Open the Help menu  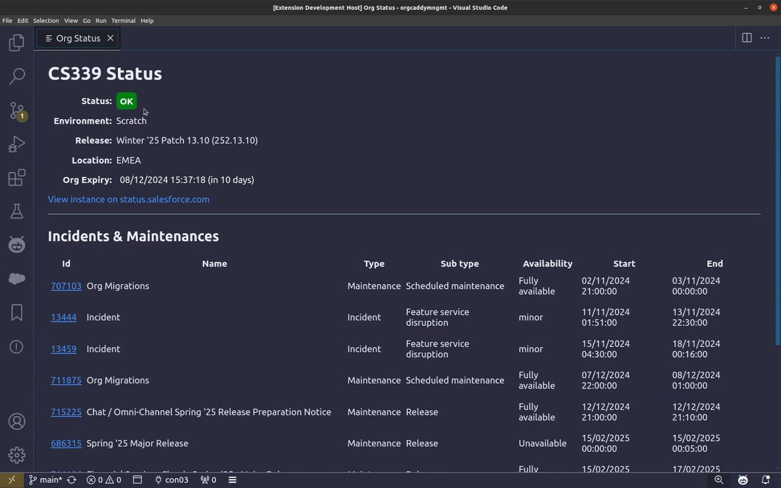point(147,21)
